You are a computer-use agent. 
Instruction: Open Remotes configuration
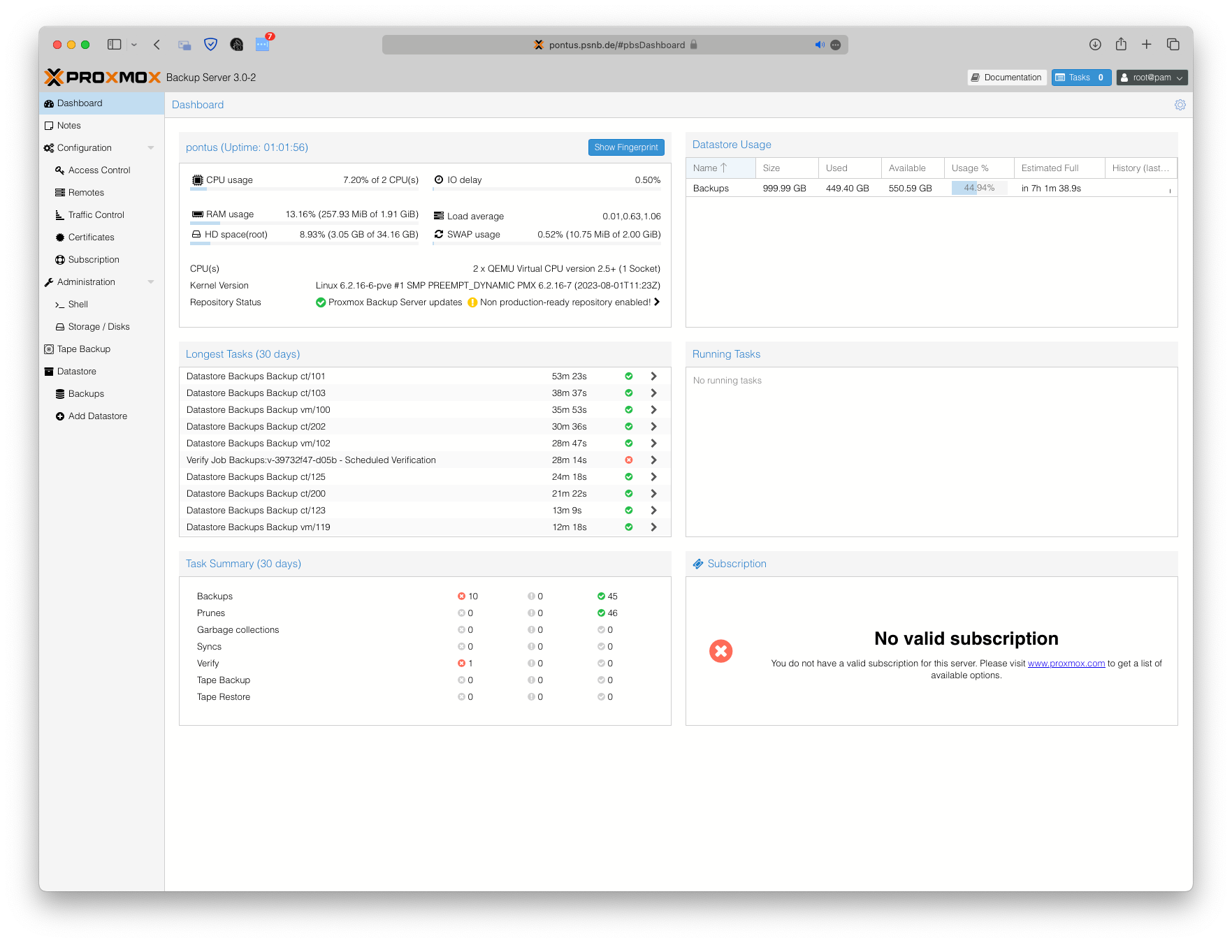[x=102, y=193]
